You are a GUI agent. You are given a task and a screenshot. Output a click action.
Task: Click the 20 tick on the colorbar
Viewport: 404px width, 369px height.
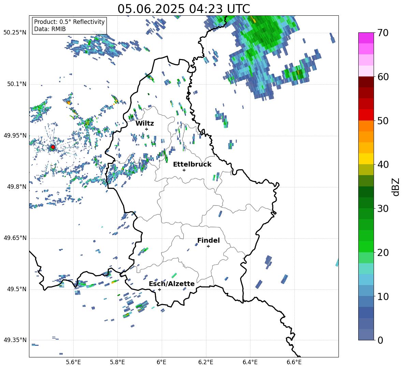click(383, 253)
